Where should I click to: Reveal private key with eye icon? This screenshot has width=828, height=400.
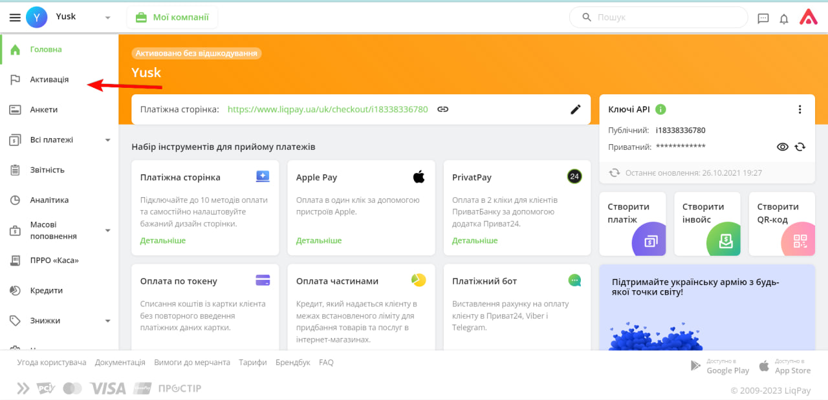[783, 147]
